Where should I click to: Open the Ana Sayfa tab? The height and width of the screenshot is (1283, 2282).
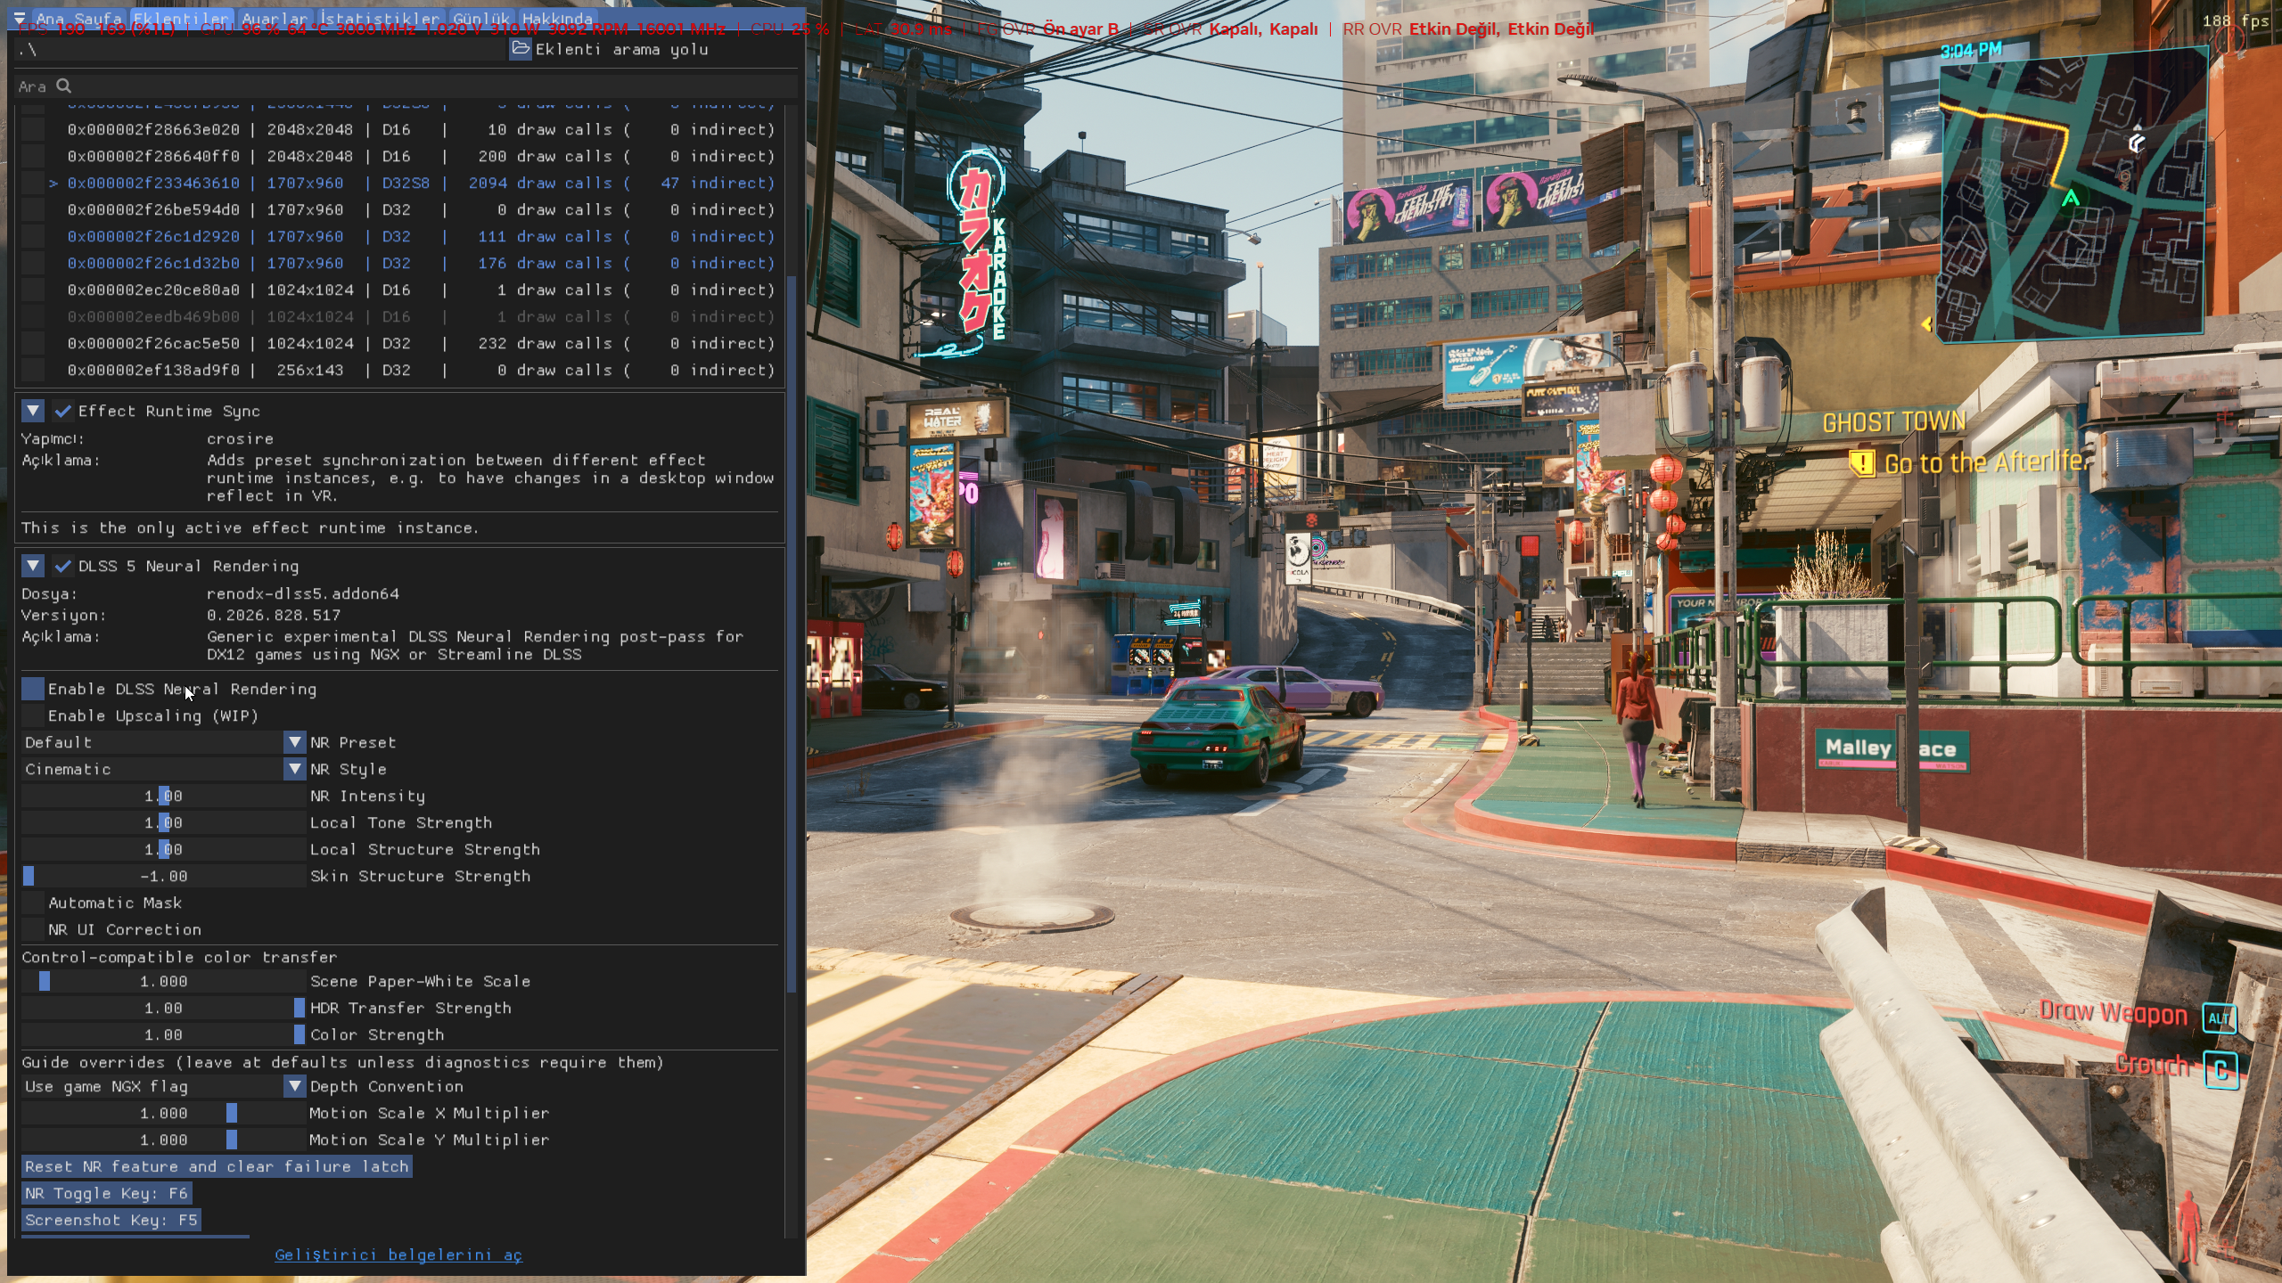tap(78, 19)
